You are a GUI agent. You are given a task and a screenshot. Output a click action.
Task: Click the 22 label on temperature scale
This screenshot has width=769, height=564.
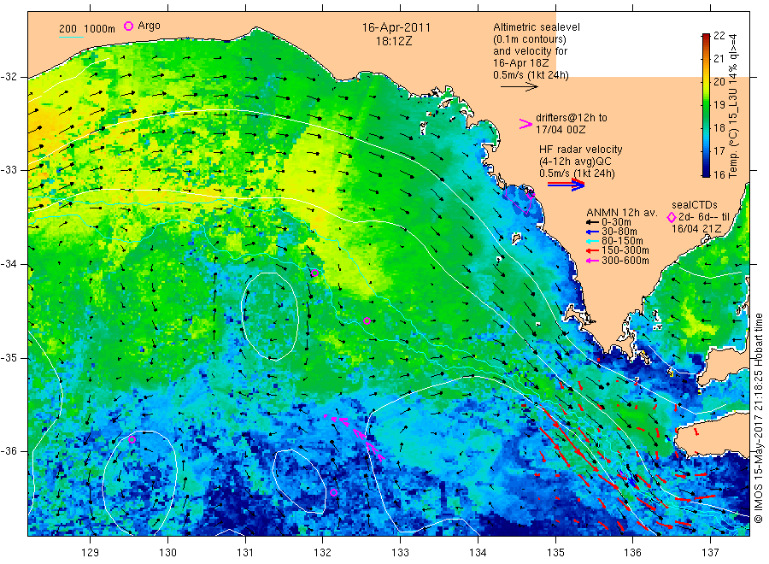point(719,35)
